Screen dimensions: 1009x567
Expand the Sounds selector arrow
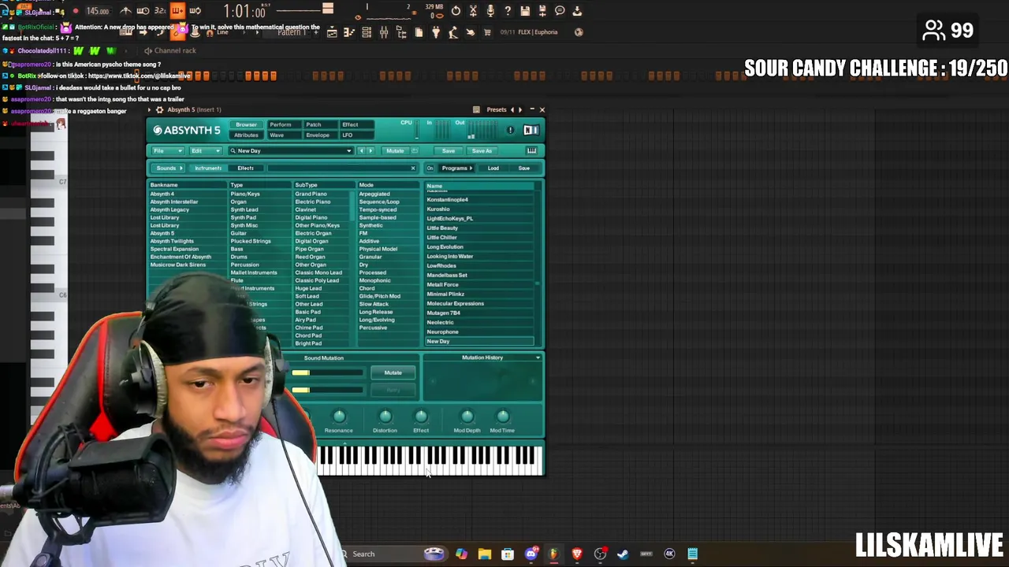181,168
